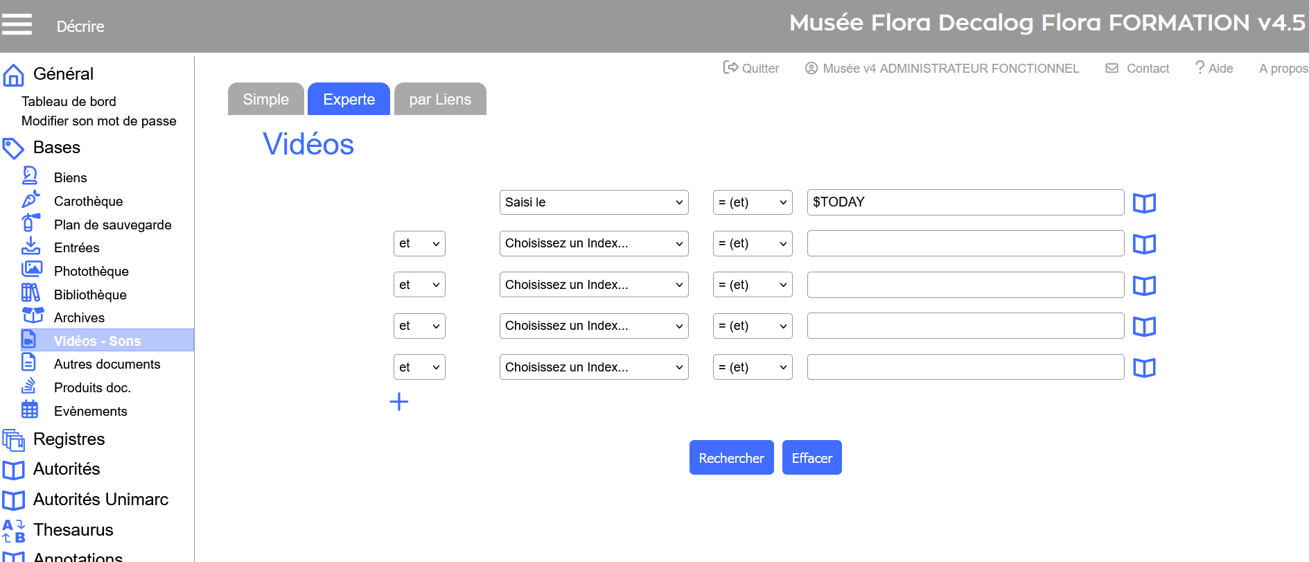Add a search criterion with plus icon
Image resolution: width=1309 pixels, height=562 pixels.
point(399,402)
